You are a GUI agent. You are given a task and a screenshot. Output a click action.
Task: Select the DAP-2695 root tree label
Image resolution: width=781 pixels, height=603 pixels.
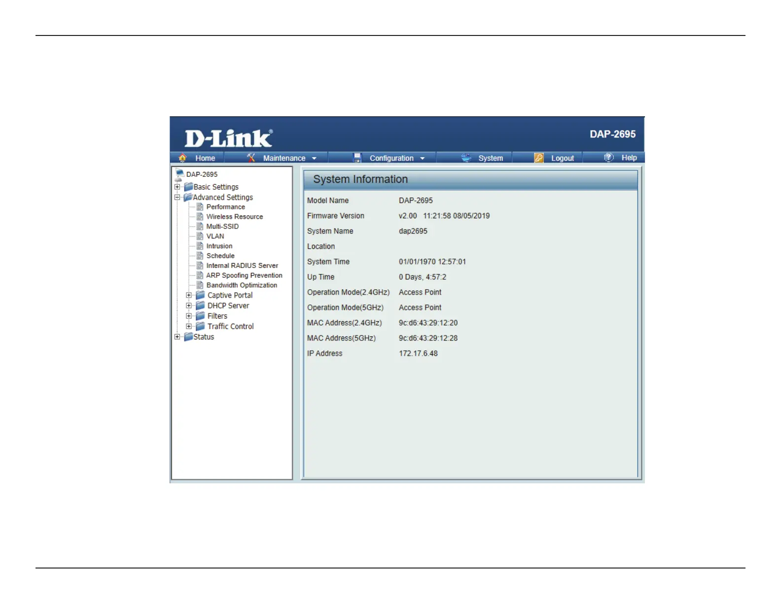tap(202, 174)
